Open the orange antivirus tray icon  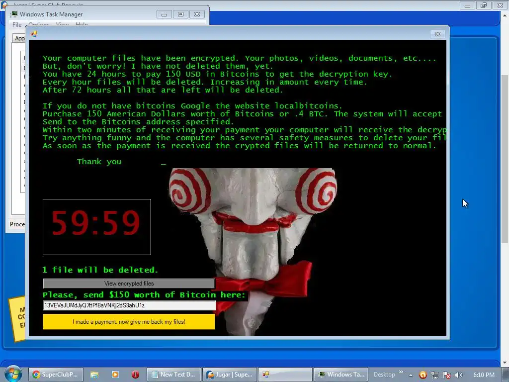[423, 375]
